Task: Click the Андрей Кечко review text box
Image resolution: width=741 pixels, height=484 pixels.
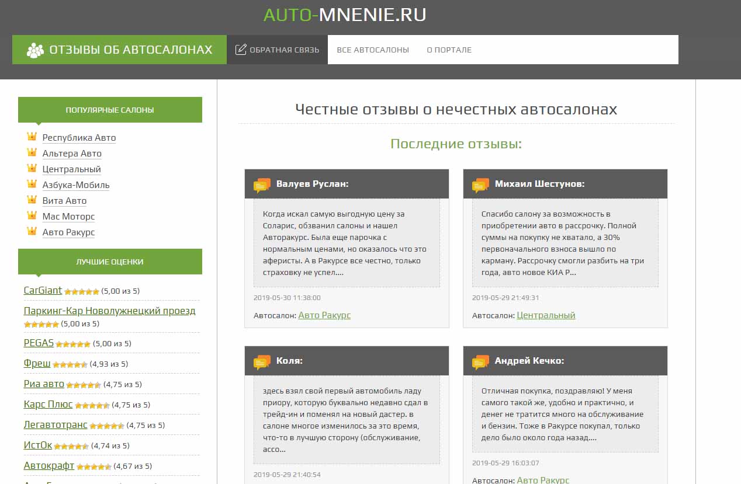Action: (565, 414)
